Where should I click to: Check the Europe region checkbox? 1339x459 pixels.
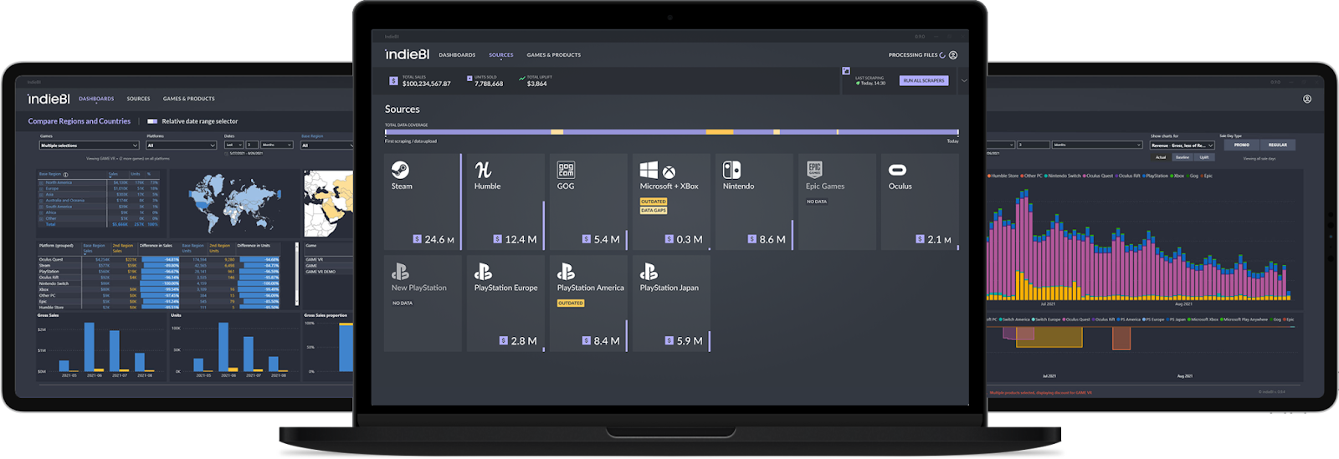coord(42,188)
